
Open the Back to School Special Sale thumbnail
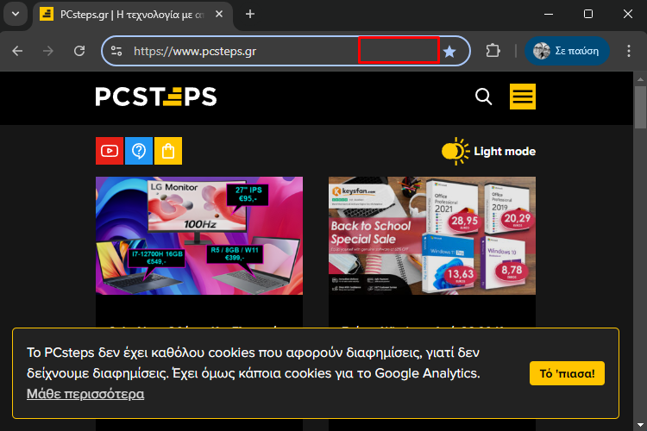click(432, 235)
